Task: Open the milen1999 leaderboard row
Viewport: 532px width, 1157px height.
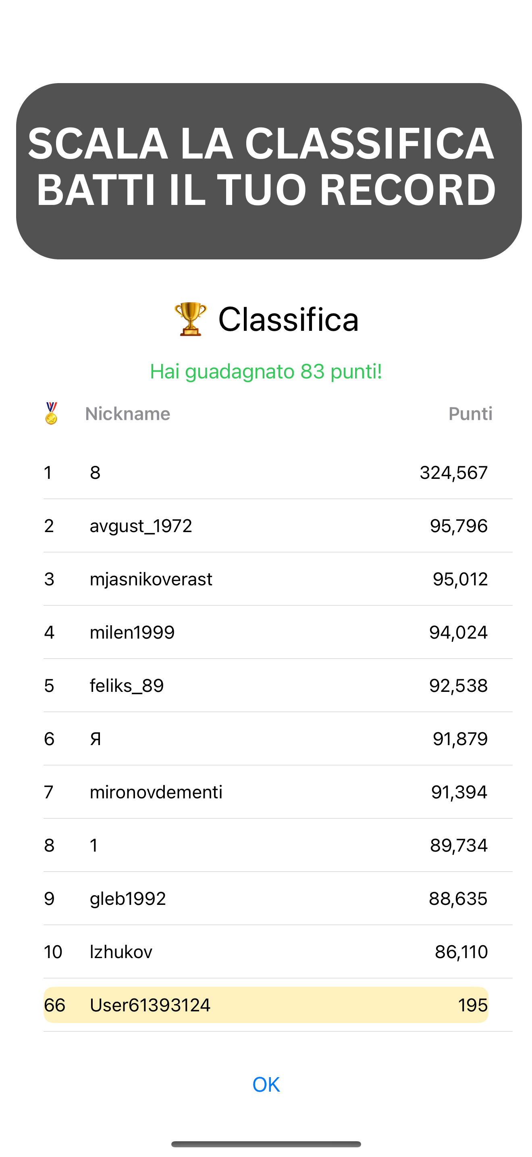Action: pos(266,633)
